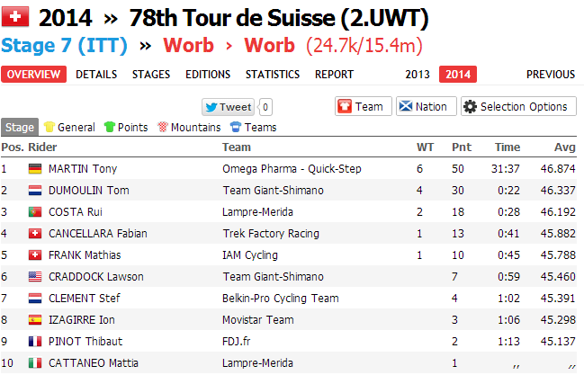This screenshot has width=584, height=375.
Task: Open rider MARTIN Tony's profile
Action: 83,168
